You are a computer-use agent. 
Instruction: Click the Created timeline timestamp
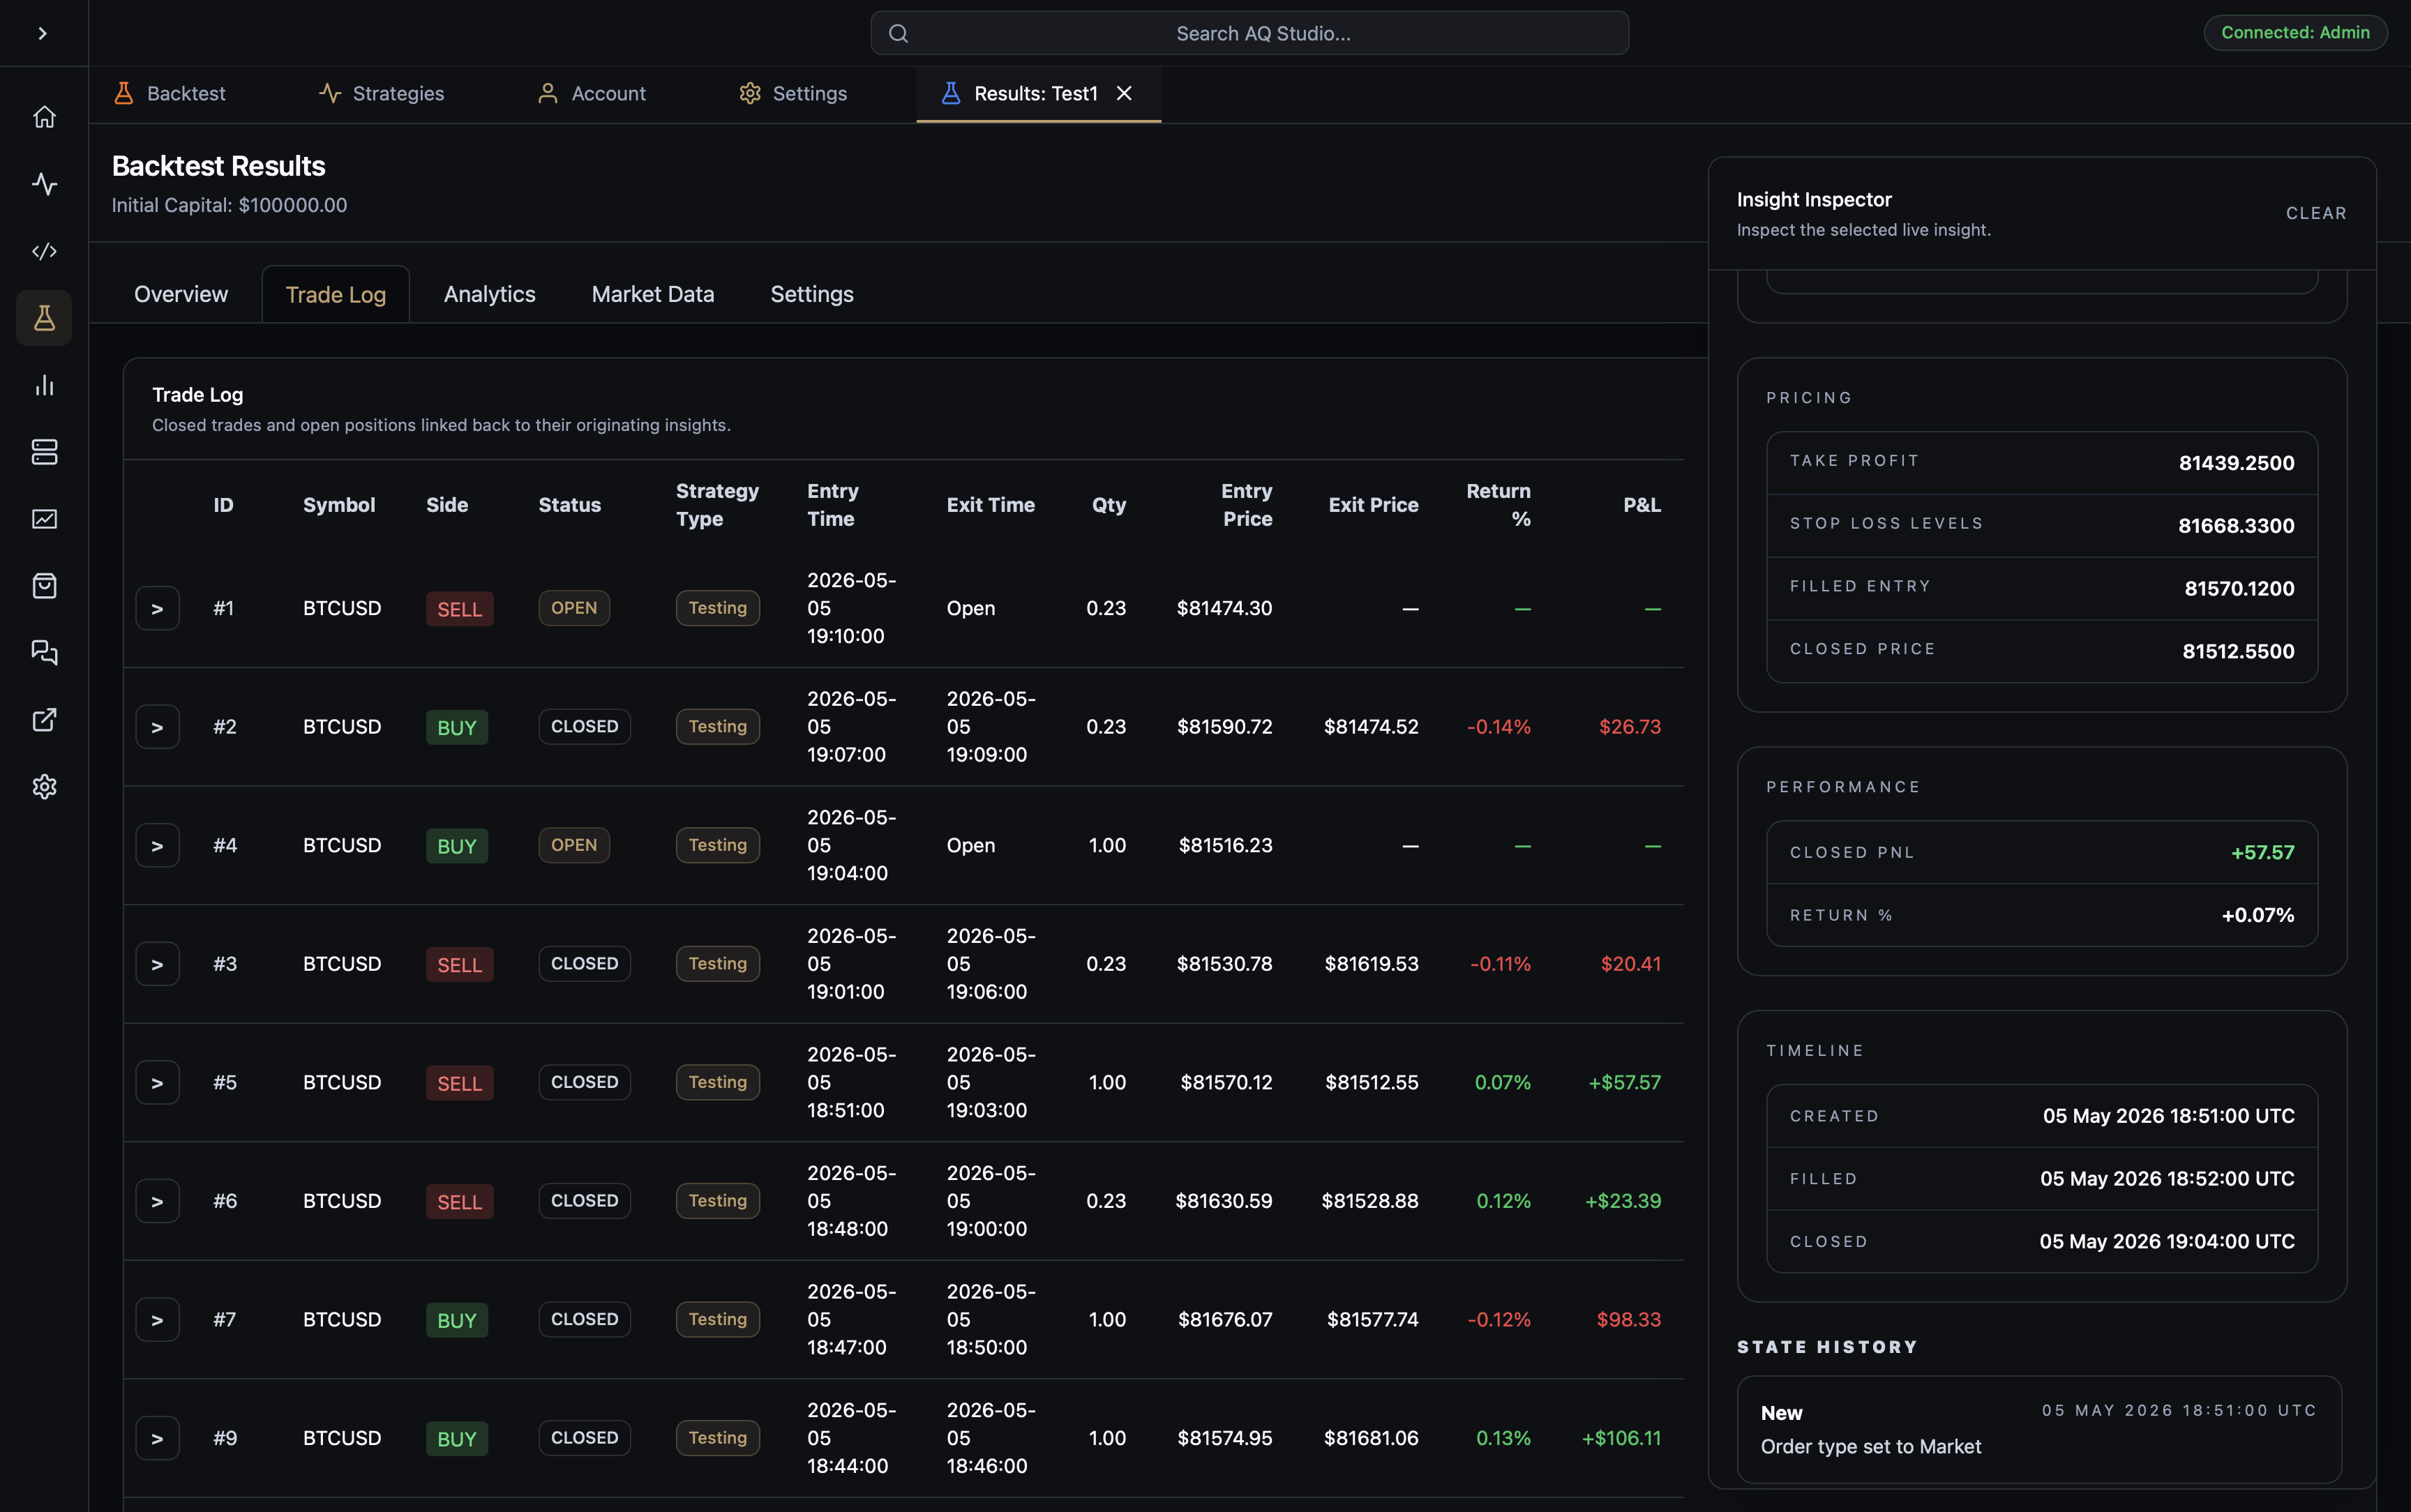coord(2168,1116)
